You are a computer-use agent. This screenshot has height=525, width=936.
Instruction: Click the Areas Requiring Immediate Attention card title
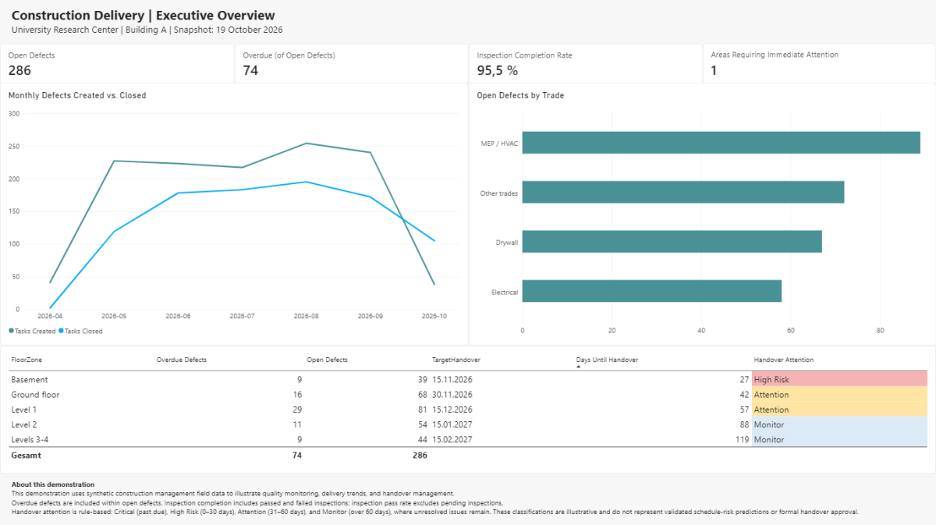(775, 55)
